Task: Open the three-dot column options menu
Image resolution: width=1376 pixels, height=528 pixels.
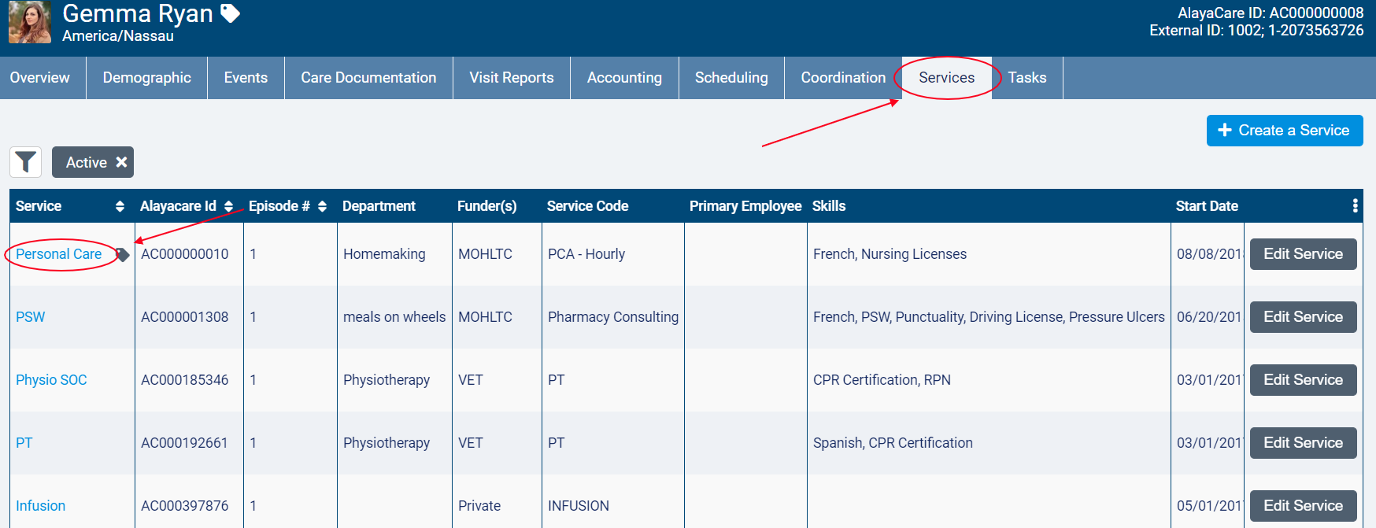Action: [1355, 206]
